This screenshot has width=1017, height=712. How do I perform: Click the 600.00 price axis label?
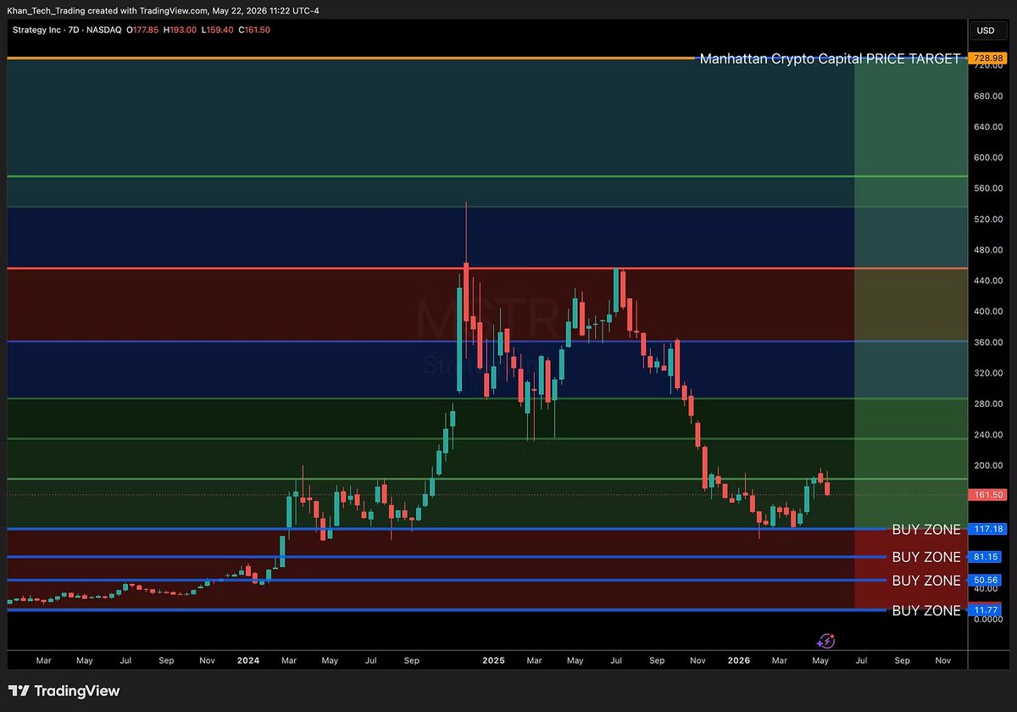pos(988,158)
